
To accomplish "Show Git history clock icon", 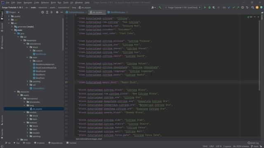I will [243, 7].
